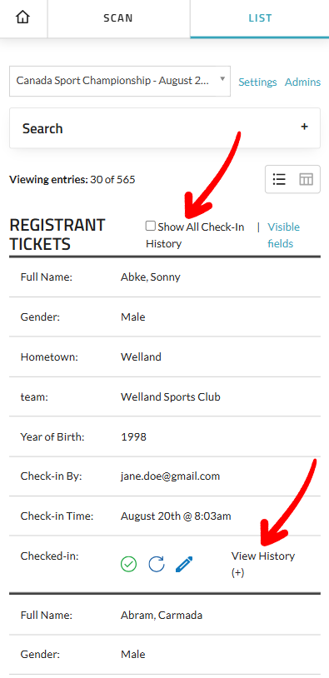Click the jane.doe@gmail.com check-in value
The width and height of the screenshot is (329, 678).
(171, 476)
